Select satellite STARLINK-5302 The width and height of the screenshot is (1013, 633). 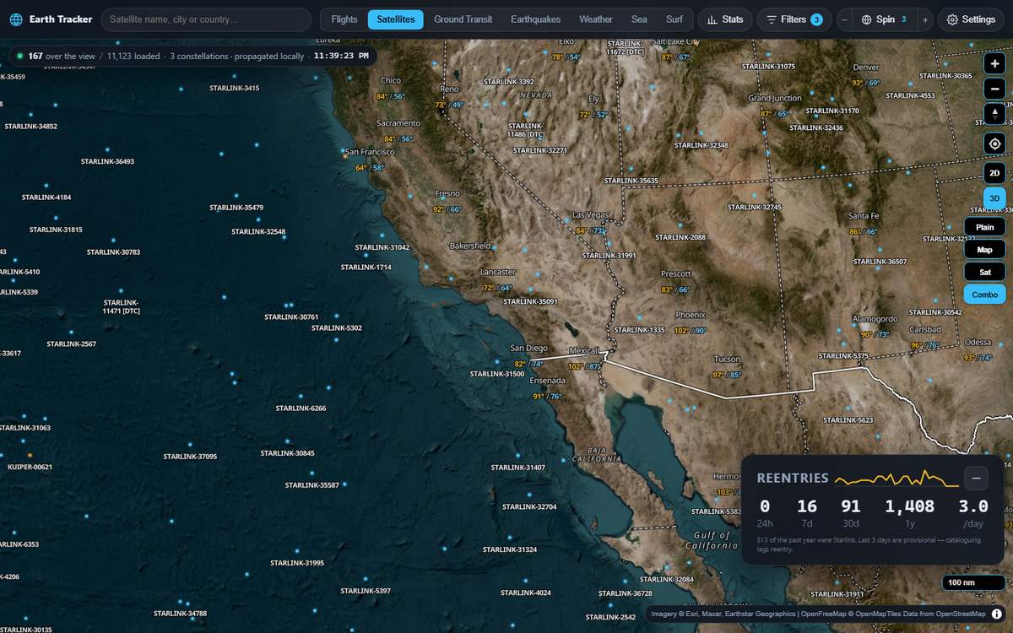(x=336, y=328)
